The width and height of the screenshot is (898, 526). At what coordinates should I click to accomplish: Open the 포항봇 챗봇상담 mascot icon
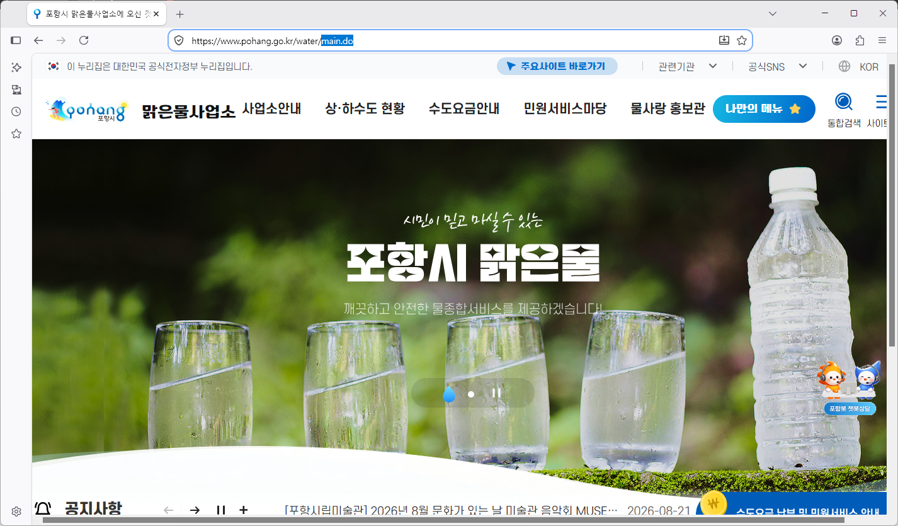[850, 387]
